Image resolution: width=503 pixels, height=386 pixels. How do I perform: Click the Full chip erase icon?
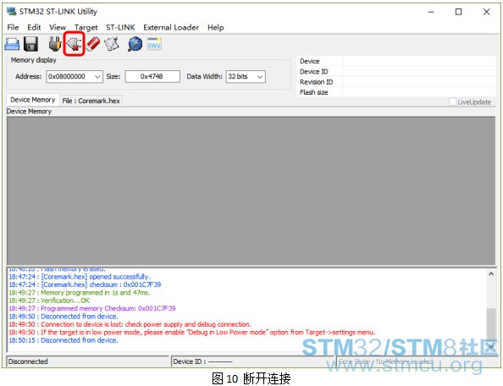pyautogui.click(x=93, y=44)
